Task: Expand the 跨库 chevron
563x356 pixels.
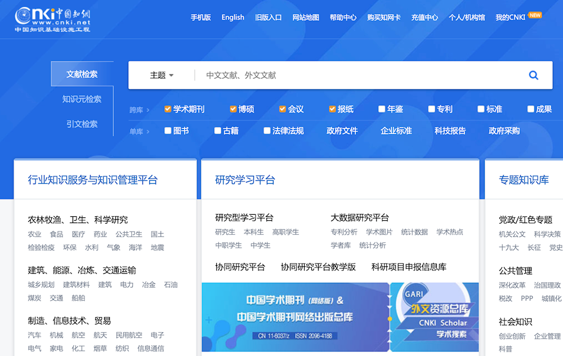Action: click(148, 110)
